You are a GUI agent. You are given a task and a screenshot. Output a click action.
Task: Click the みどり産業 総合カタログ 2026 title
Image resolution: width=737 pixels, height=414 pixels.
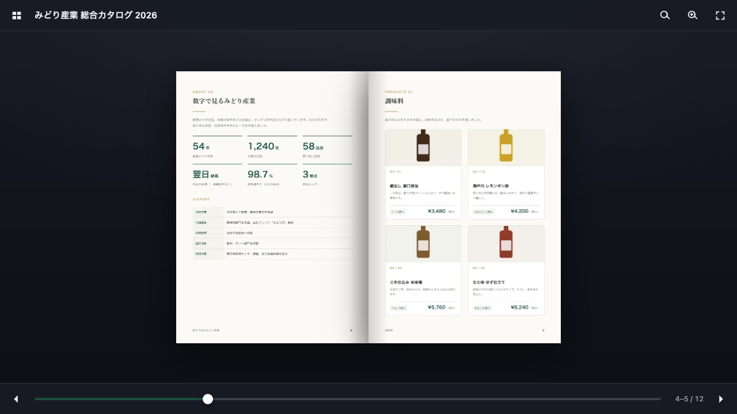pyautogui.click(x=96, y=16)
